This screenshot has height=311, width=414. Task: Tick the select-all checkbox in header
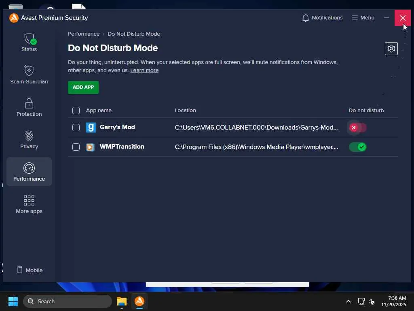click(76, 110)
